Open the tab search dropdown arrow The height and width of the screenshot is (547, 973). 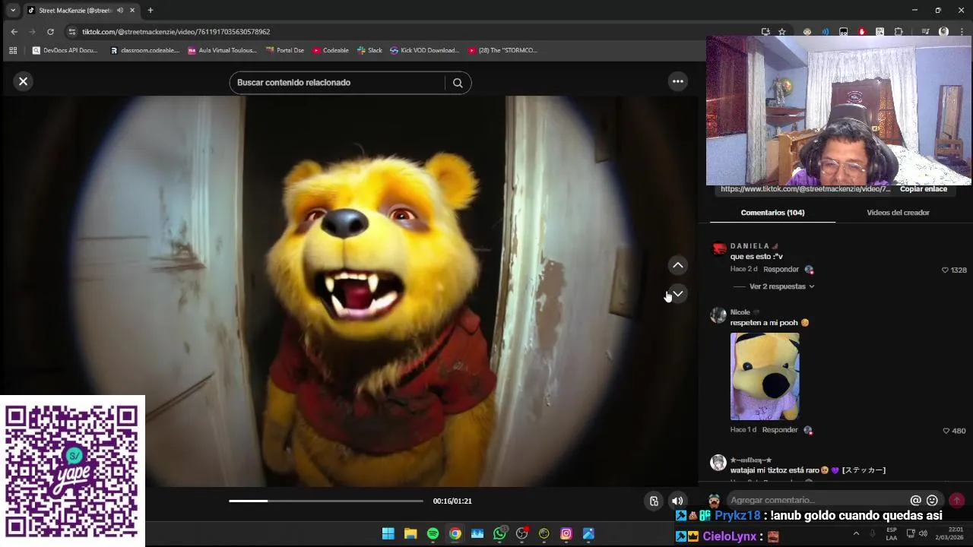[x=13, y=10]
